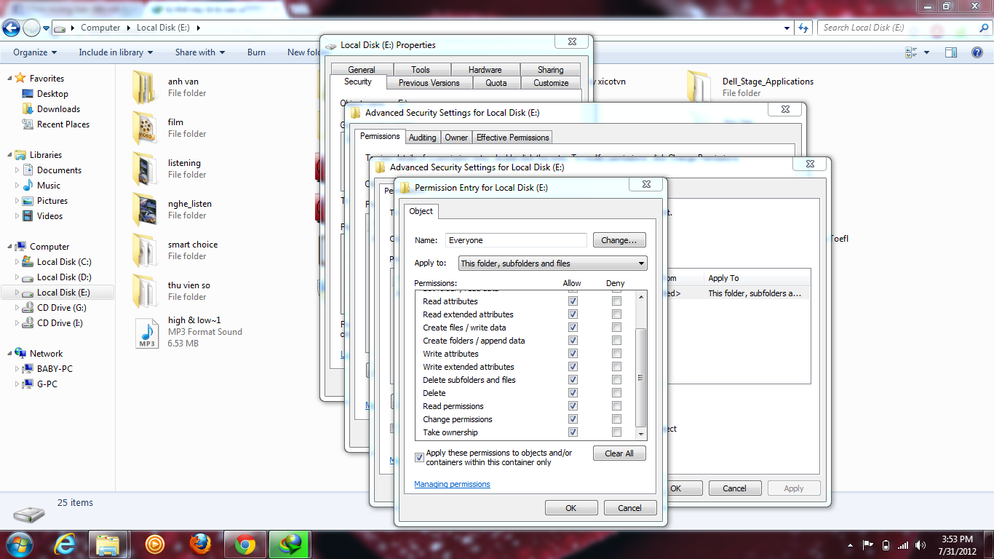Open the Include in library dropdown
This screenshot has width=994, height=559.
[116, 52]
